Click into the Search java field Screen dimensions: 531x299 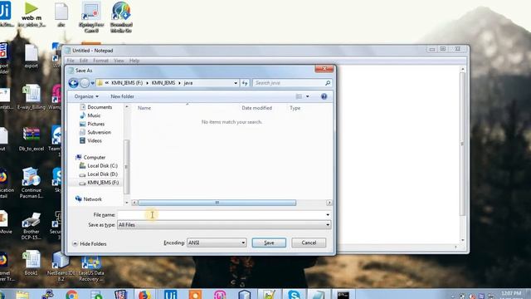pos(288,83)
